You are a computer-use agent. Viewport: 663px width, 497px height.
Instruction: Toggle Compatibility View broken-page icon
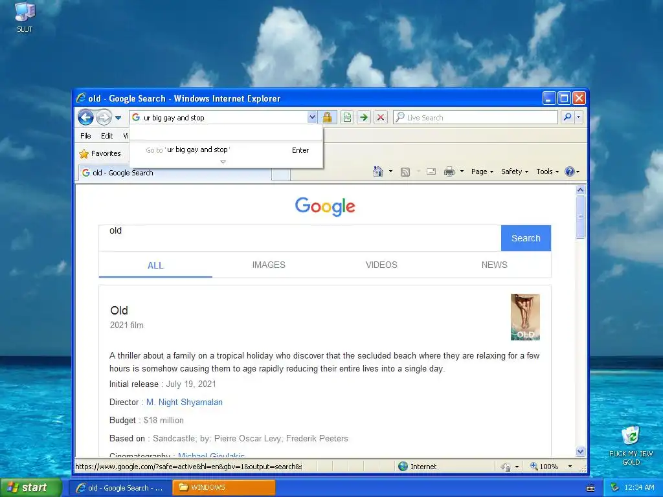tap(347, 118)
